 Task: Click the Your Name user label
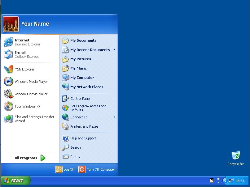click(35, 24)
